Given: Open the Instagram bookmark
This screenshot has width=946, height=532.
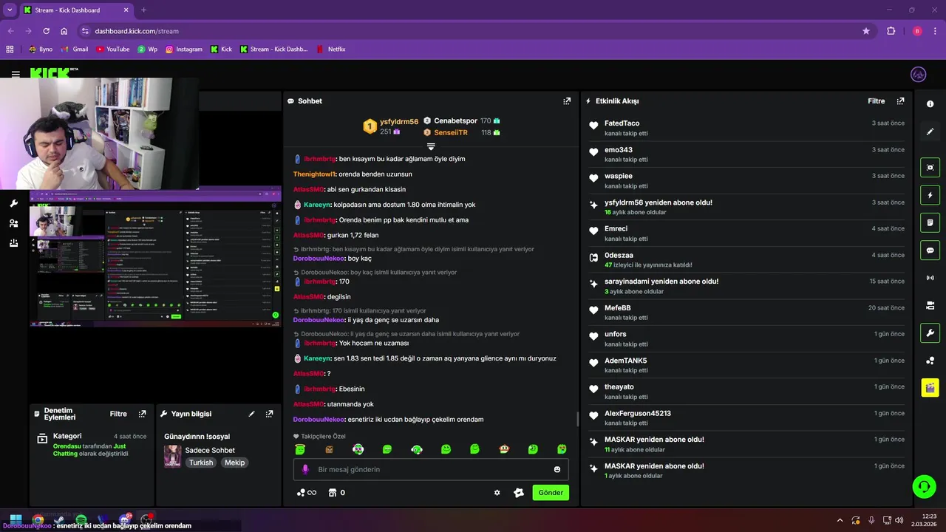Looking at the screenshot, I should point(183,50).
